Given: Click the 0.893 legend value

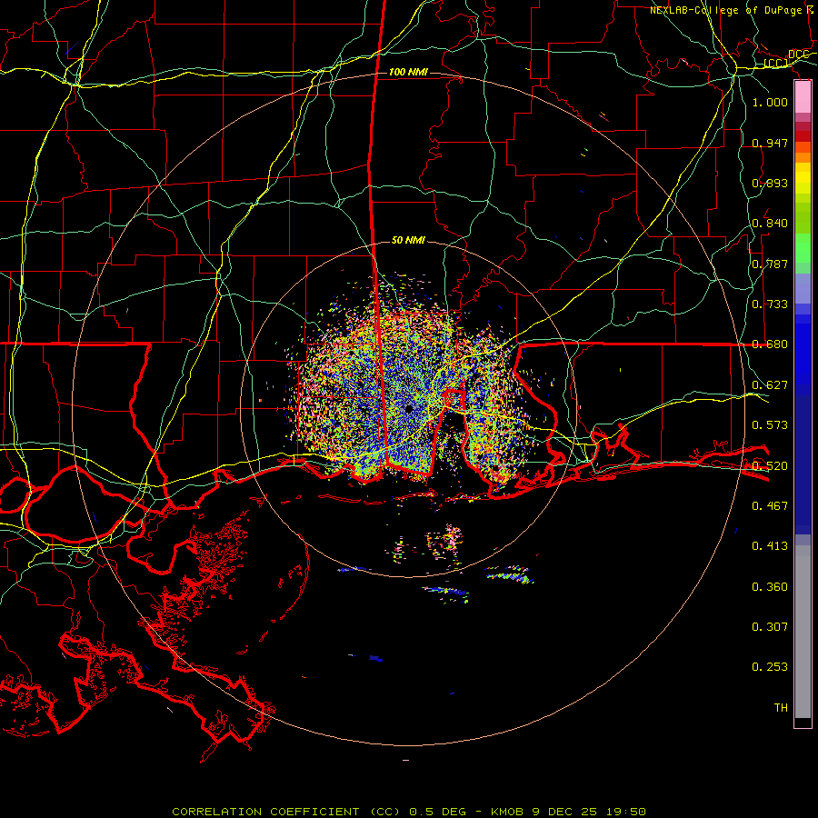Looking at the screenshot, I should click(770, 183).
